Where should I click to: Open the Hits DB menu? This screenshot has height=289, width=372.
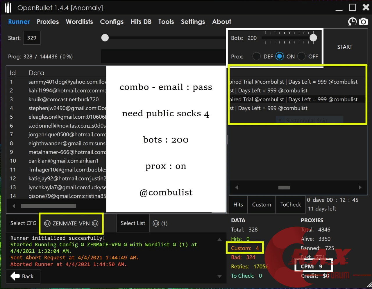[x=141, y=22]
